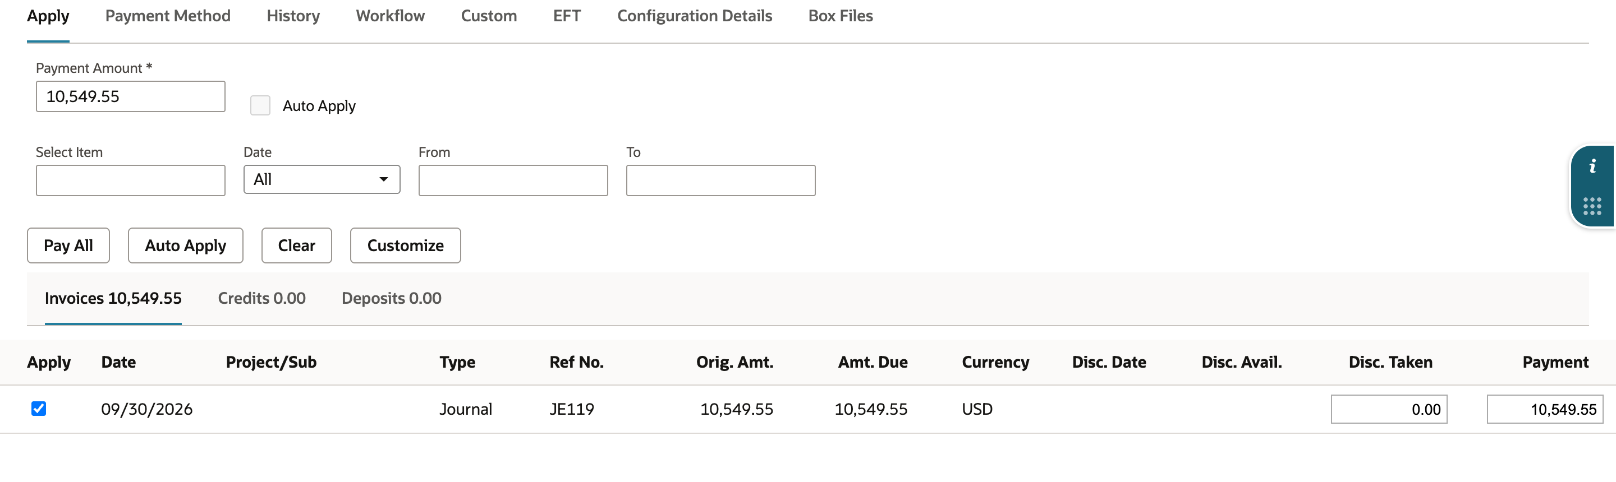The height and width of the screenshot is (482, 1616).
Task: Select the Invoices 10,549.55 sublist tab
Action: pyautogui.click(x=113, y=298)
